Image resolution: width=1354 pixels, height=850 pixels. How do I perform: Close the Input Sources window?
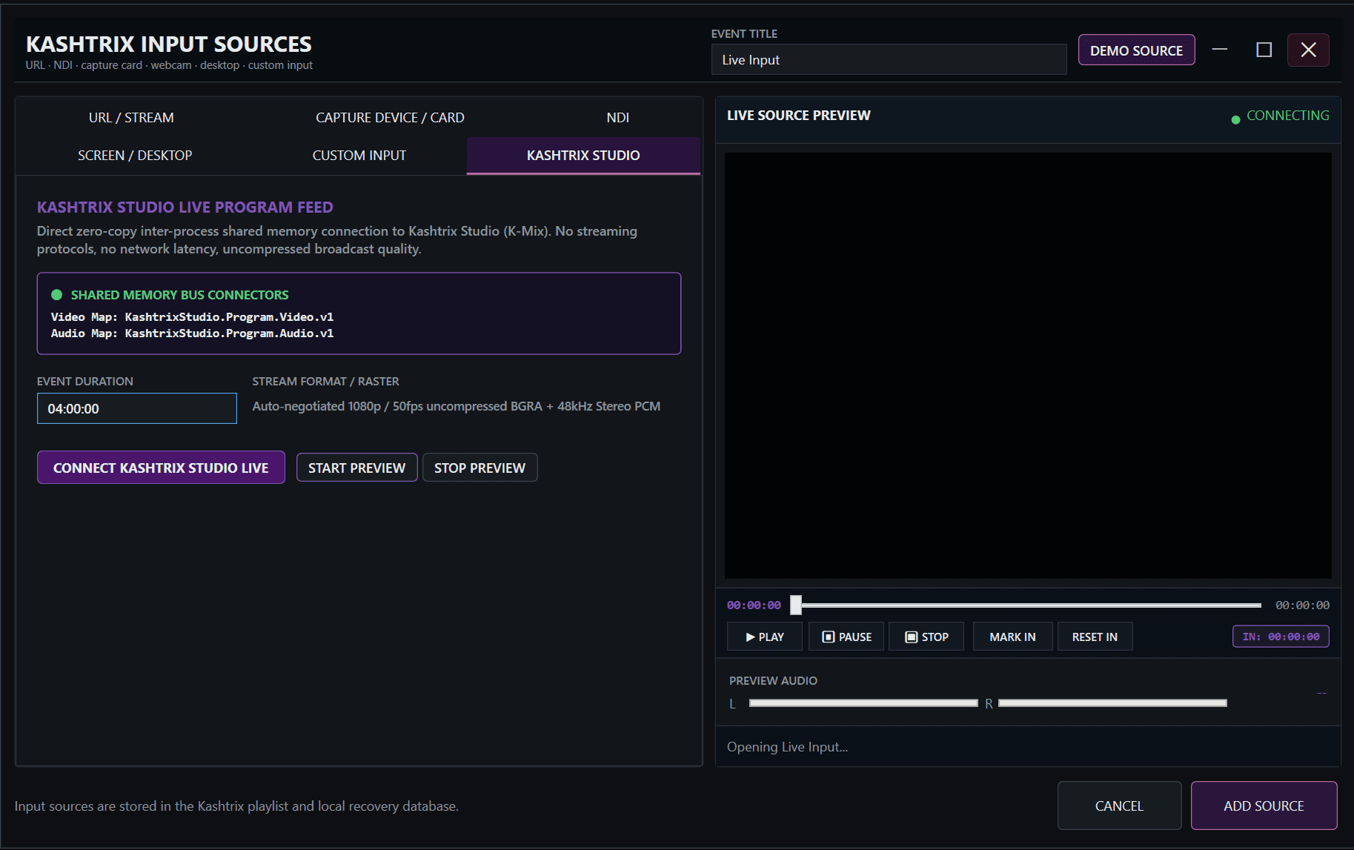coord(1308,50)
